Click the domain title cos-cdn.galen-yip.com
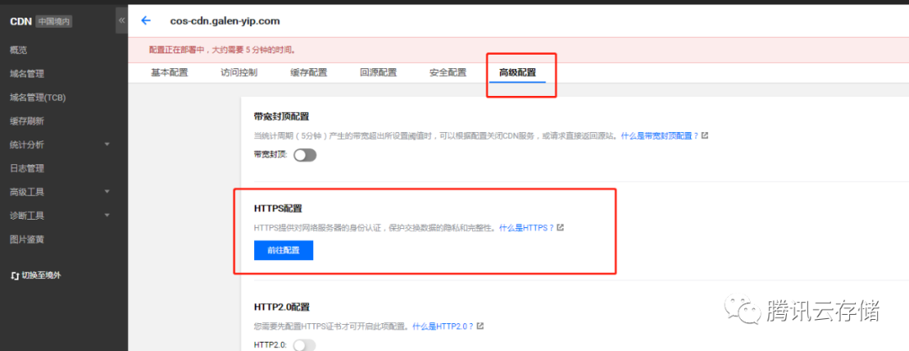 pyautogui.click(x=225, y=21)
